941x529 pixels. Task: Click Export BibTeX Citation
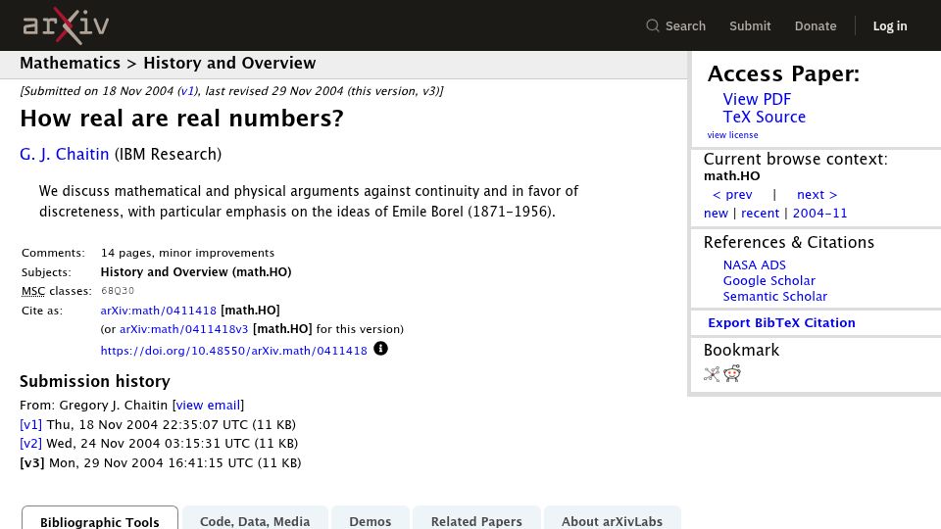coord(781,322)
